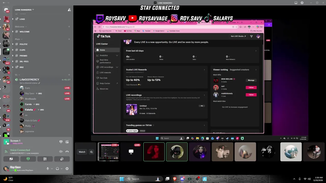This screenshot has height=183, width=326.
Task: Click the Windows taskbar Search box
Action: tap(144, 179)
